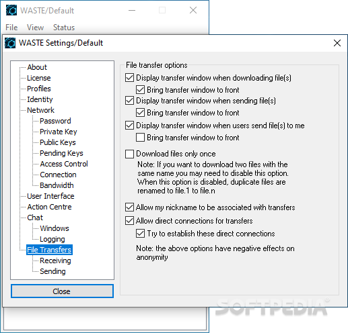348x333 pixels.
Task: Open the Status menu in WASTE/Default window
Action: (64, 28)
